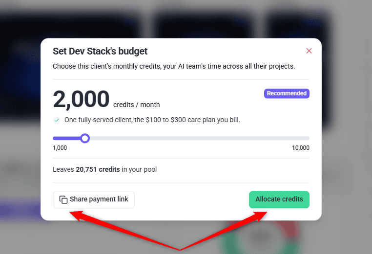Click the Set Dev Stack's budget heading
The height and width of the screenshot is (254, 372).
(x=100, y=51)
